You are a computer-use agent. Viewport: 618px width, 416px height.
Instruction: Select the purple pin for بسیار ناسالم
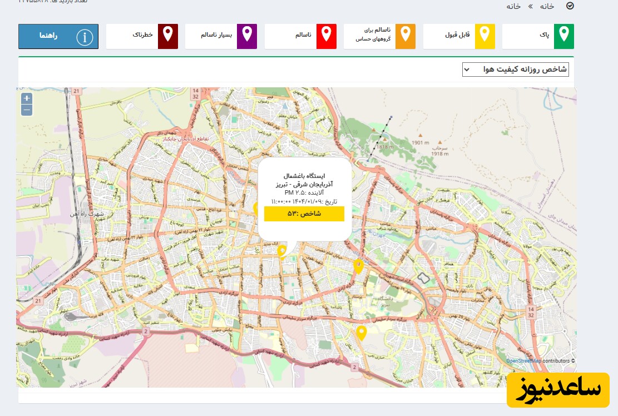(246, 36)
